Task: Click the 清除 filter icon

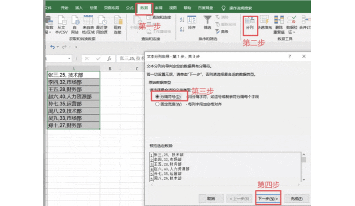Action: tap(217, 17)
